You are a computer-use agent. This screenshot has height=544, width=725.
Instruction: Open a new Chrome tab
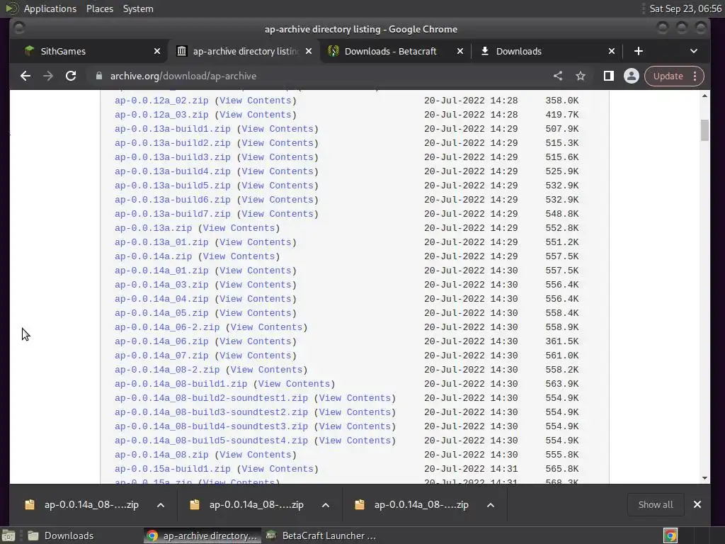coord(639,51)
